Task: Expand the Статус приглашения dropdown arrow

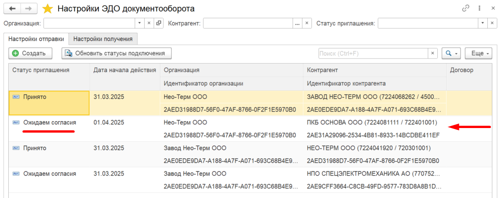Action: click(483, 23)
